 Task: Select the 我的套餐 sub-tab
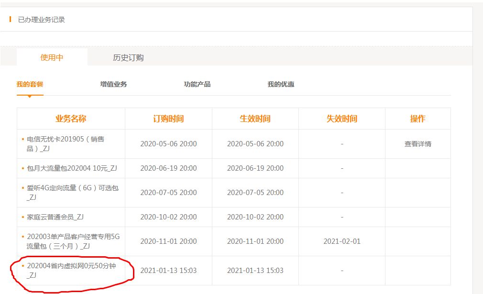point(30,84)
